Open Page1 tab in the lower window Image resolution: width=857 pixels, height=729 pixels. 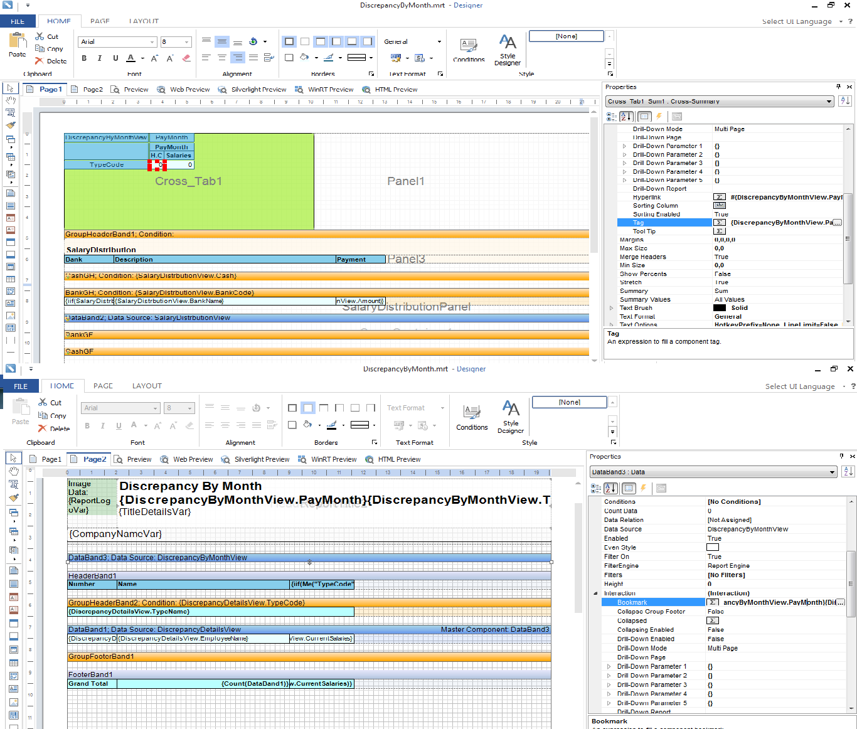click(46, 459)
